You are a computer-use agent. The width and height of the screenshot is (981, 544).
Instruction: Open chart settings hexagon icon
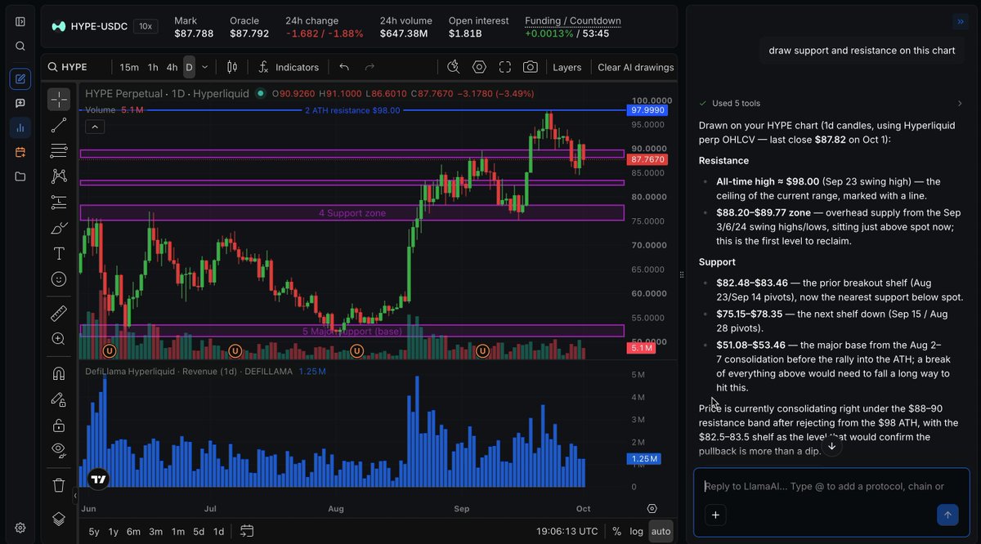click(x=479, y=67)
